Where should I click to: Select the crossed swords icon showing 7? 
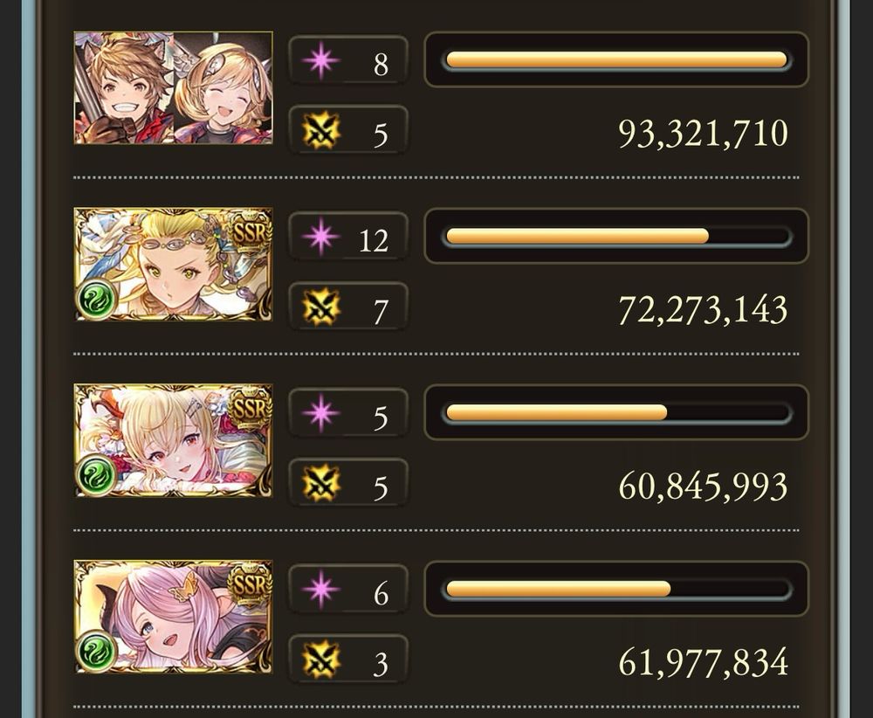(320, 307)
